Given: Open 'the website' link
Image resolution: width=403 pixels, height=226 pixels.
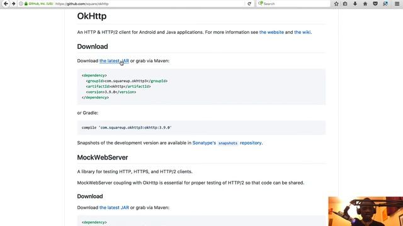Looking at the screenshot, I should [271, 32].
